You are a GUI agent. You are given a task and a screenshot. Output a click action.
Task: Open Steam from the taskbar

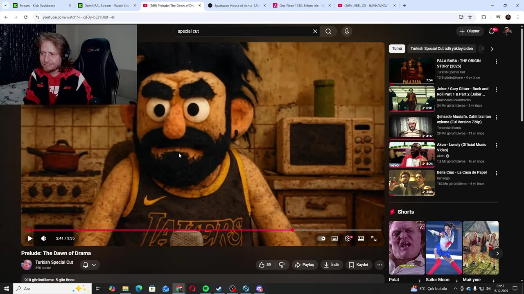219,289
